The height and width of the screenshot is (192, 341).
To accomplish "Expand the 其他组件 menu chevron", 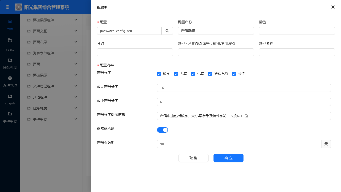I will click(x=76, y=97).
